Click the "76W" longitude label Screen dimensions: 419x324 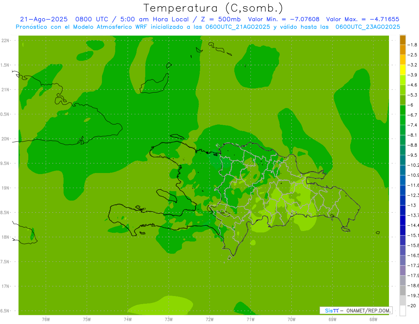point(46,319)
